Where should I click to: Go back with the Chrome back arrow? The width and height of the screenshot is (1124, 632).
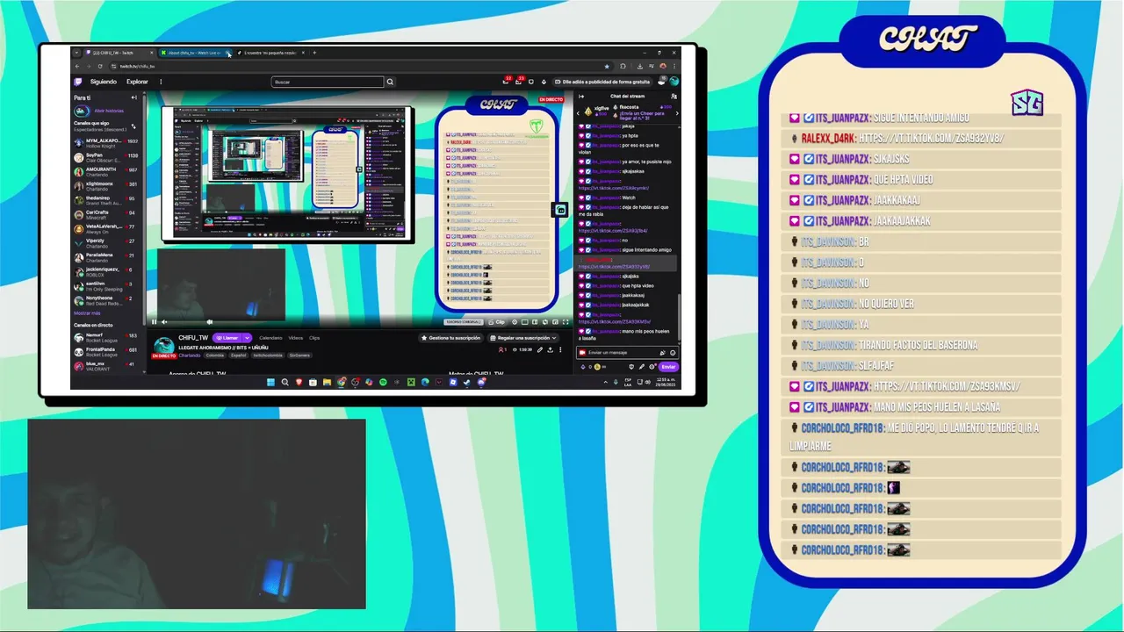click(77, 67)
